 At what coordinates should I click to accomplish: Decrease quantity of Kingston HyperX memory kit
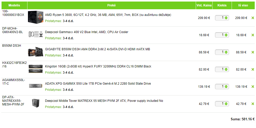tap(226, 71)
